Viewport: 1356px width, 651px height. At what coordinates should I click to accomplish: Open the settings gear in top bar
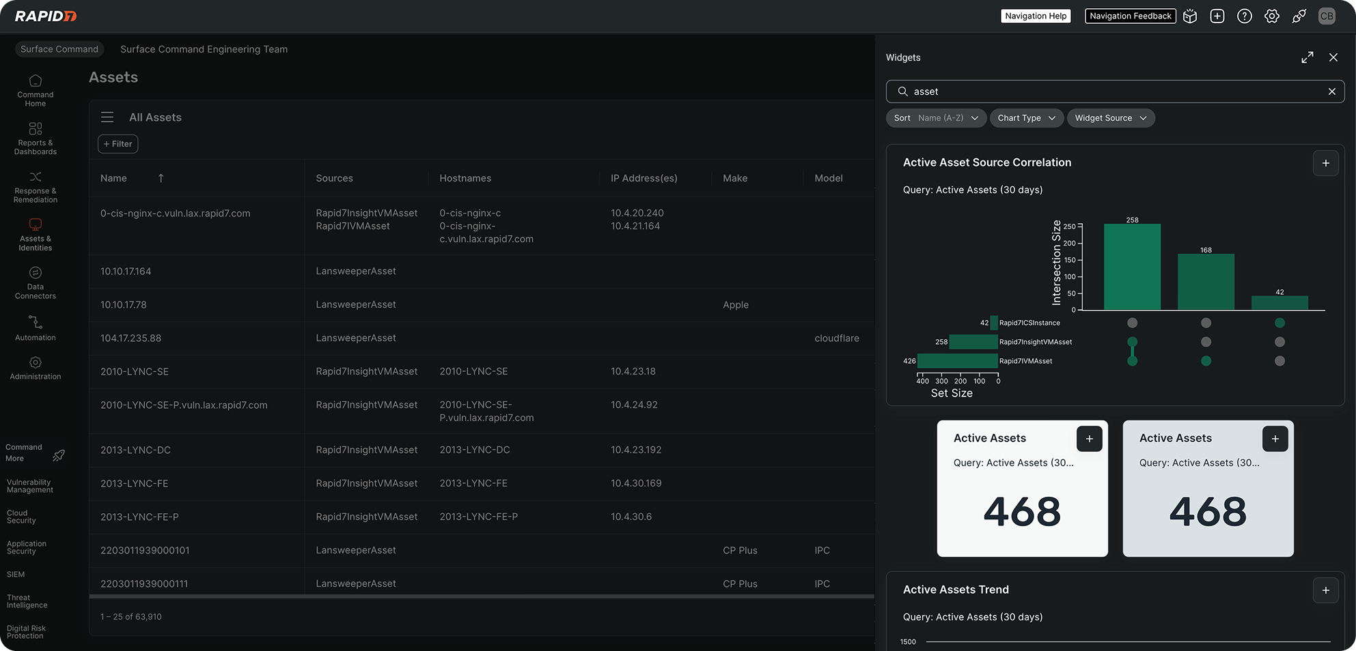point(1272,16)
